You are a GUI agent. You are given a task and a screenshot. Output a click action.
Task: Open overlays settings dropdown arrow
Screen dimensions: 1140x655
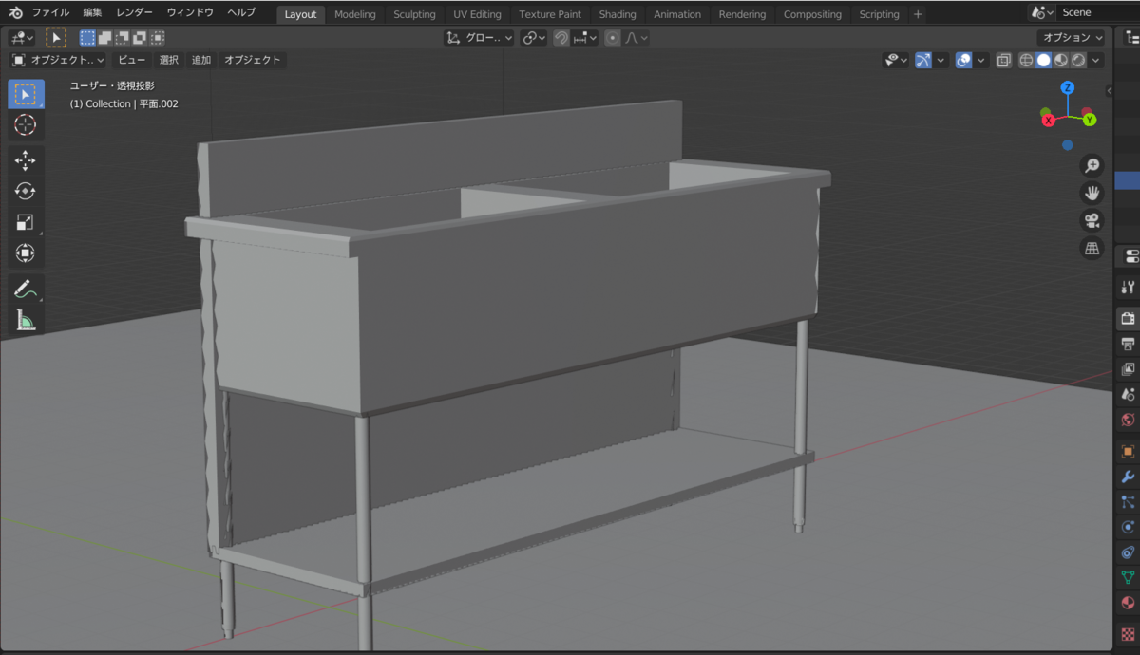(981, 60)
